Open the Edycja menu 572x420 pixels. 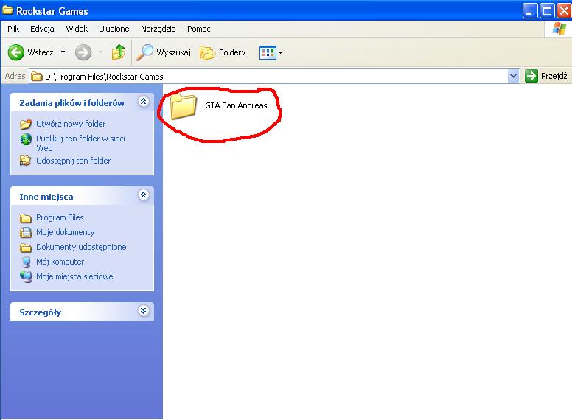pos(42,29)
